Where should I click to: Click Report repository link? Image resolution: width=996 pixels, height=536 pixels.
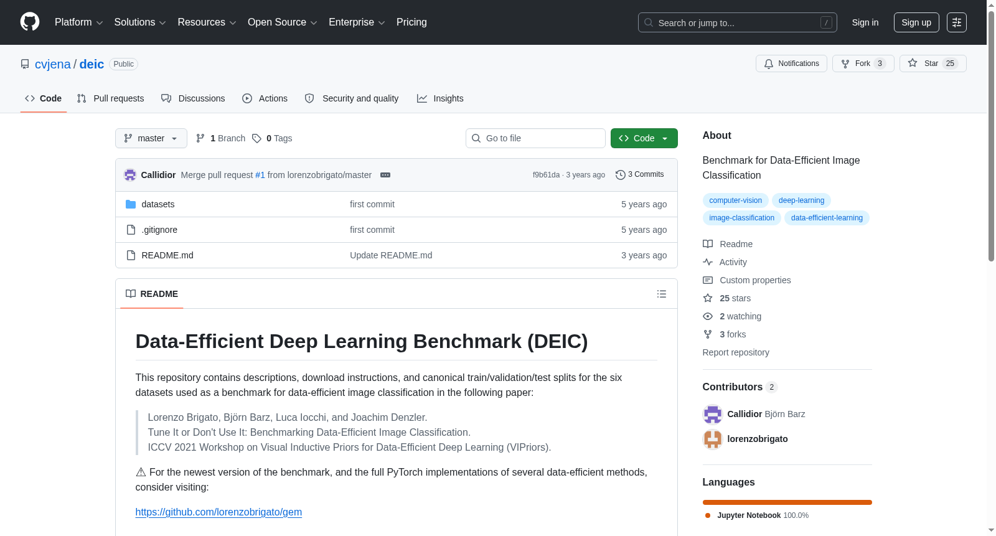click(x=736, y=352)
